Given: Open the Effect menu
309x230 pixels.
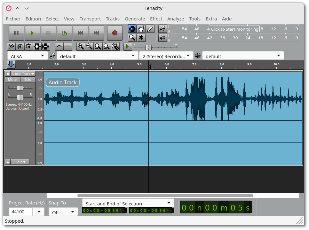Looking at the screenshot, I should point(156,19).
